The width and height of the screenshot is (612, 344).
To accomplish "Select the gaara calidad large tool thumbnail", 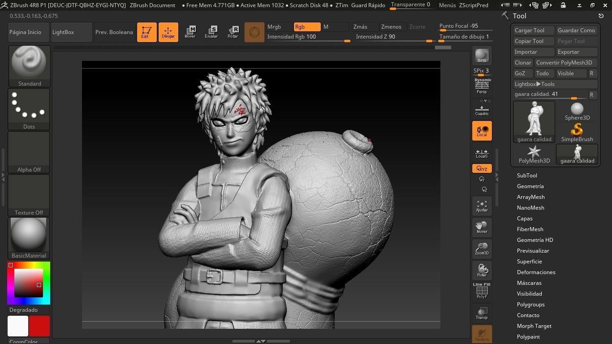I will coord(534,122).
